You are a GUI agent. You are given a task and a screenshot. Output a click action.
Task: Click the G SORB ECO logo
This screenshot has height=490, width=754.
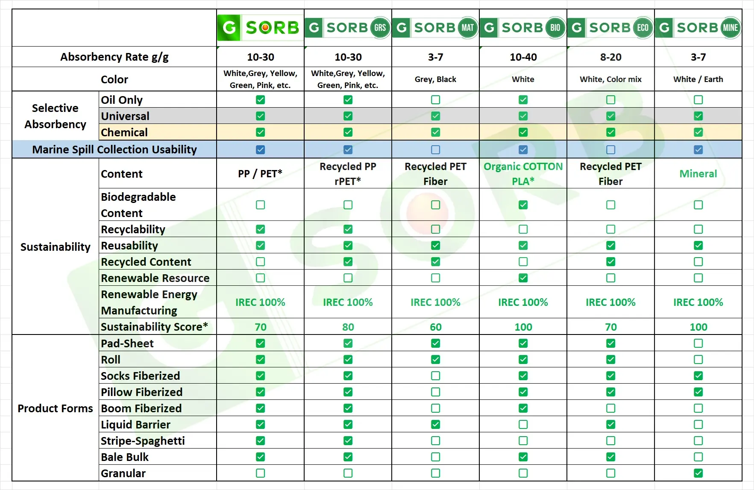610,28
